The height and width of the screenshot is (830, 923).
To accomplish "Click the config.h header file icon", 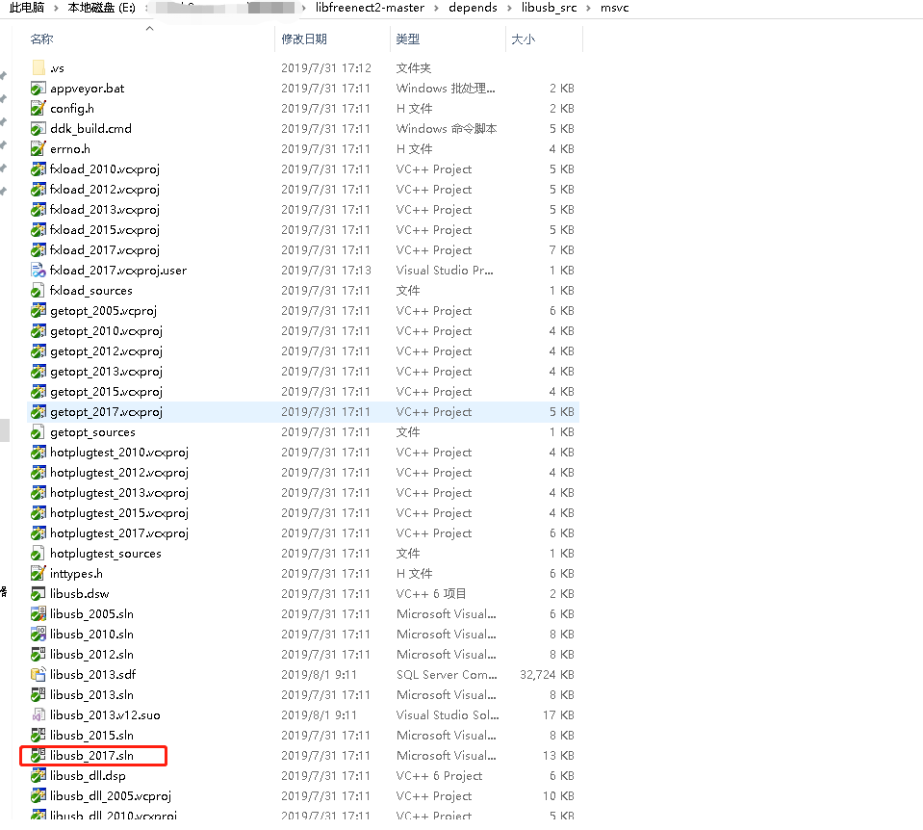I will tap(38, 108).
